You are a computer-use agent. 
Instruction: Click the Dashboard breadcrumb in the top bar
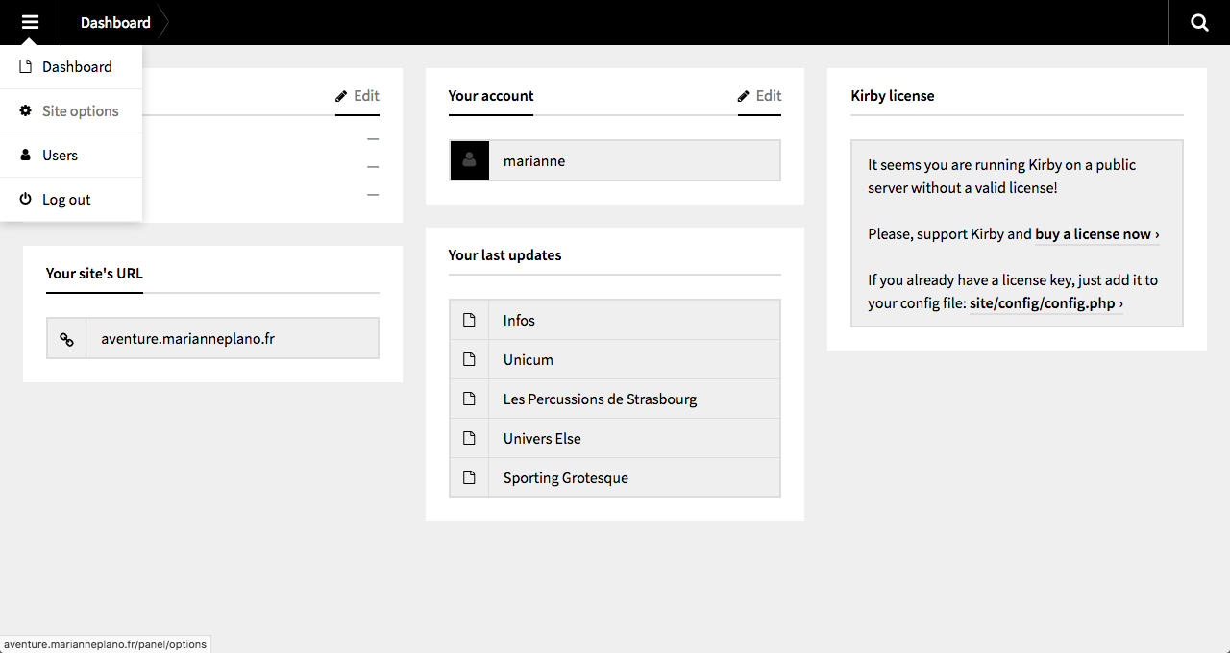(115, 22)
